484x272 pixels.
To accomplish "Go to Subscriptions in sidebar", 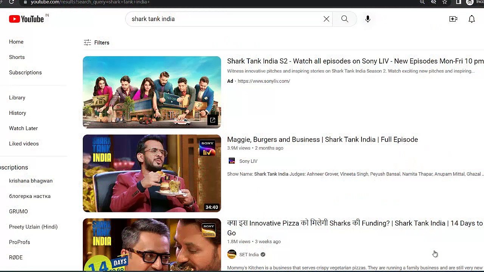I will 25,73.
